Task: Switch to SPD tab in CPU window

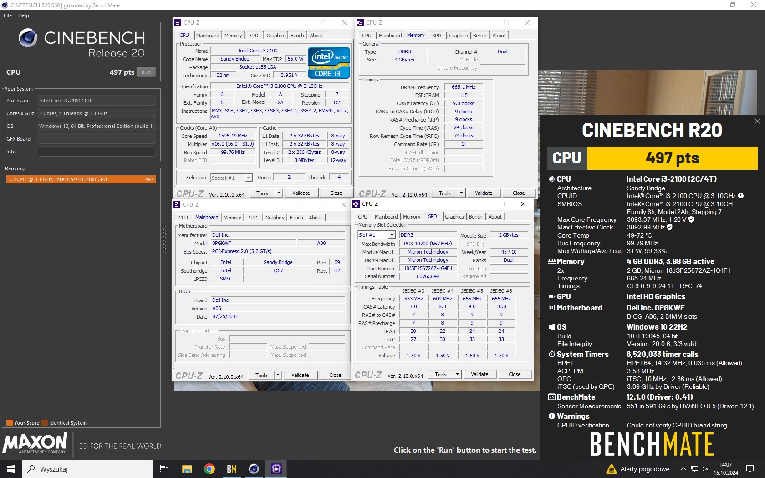Action: coord(254,36)
